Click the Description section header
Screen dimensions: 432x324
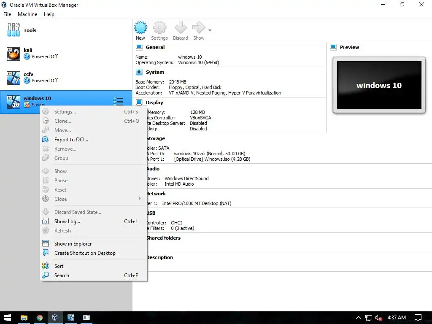[x=159, y=257]
